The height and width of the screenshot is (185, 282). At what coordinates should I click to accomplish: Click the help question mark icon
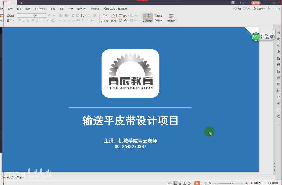coord(269,9)
